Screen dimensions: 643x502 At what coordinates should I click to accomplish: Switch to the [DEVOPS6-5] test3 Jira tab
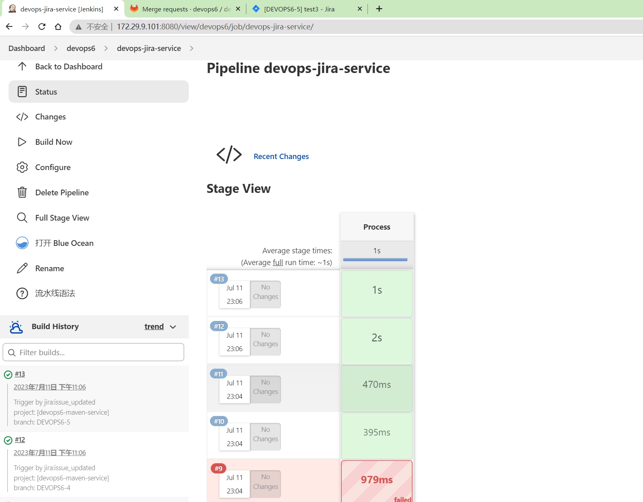click(x=307, y=9)
